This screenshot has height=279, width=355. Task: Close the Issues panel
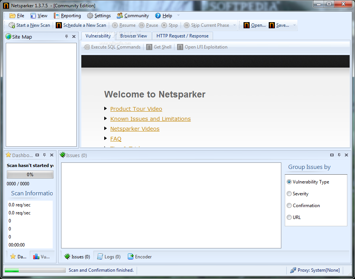point(346,155)
